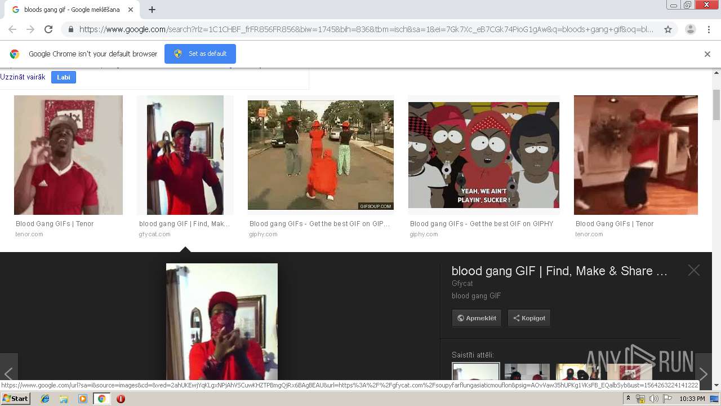The image size is (721, 406).
Task: Show hidden system tray icons
Action: pyautogui.click(x=629, y=399)
